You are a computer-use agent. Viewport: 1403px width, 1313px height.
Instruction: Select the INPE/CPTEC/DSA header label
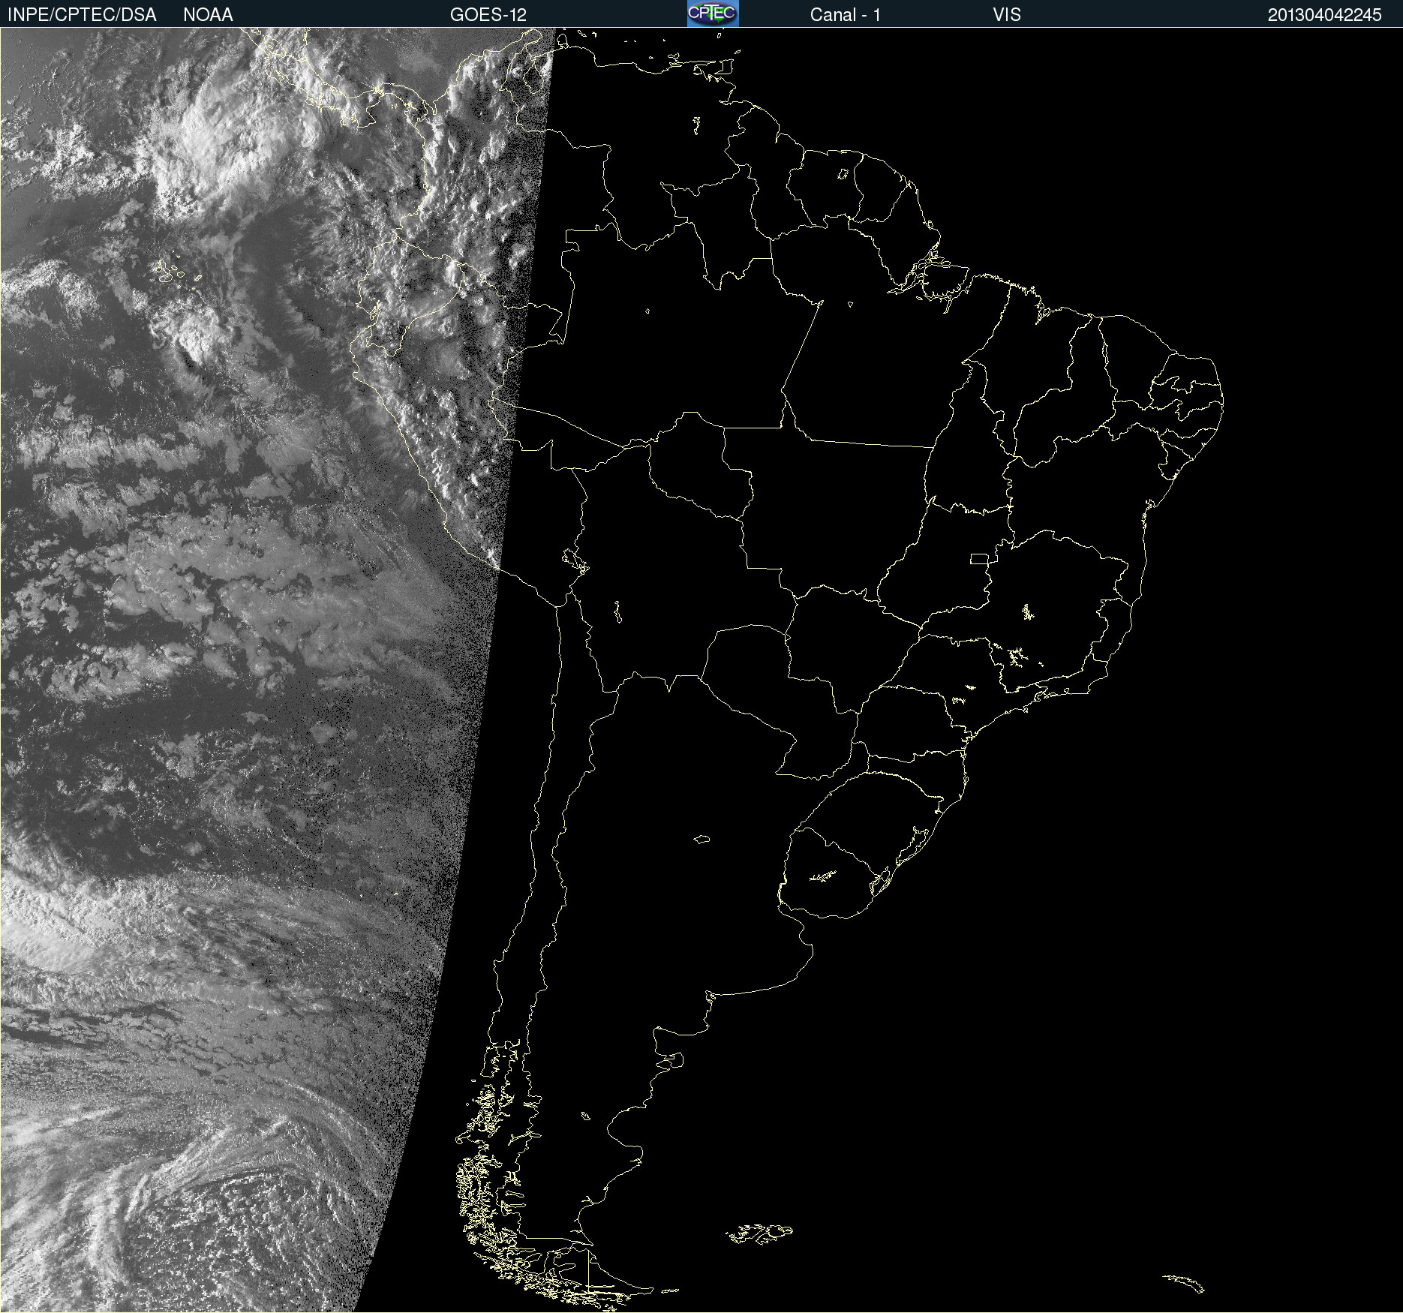82,15
